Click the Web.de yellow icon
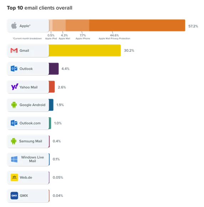Viewport: 204px width, 207px height. (x=14, y=177)
